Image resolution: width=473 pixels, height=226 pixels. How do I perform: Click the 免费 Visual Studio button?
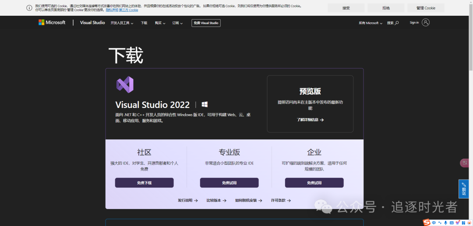coord(206,23)
